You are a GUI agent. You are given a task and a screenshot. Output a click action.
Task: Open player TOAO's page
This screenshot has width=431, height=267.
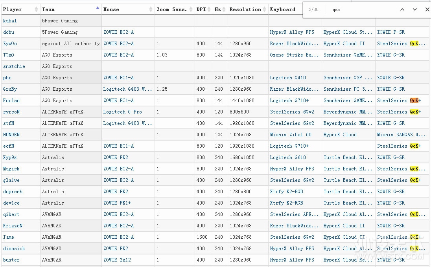point(9,55)
